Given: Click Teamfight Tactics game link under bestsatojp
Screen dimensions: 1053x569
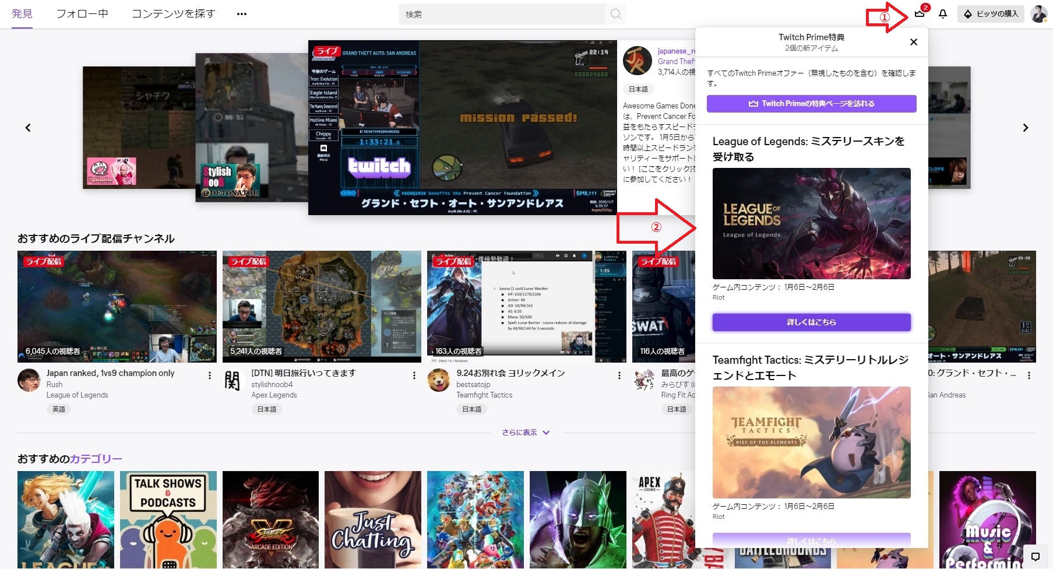Looking at the screenshot, I should pyautogui.click(x=484, y=395).
